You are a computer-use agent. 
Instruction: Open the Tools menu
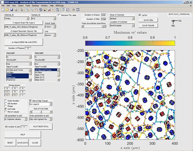(x=28, y=6)
